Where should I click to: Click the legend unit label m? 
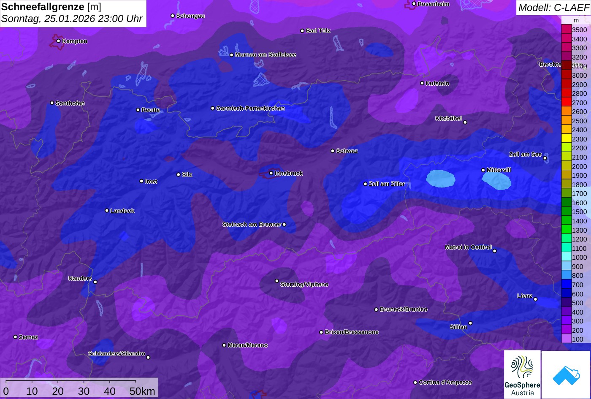point(576,20)
